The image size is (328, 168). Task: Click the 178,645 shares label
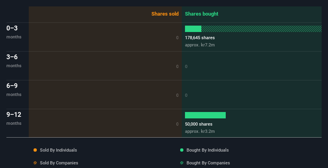pyautogui.click(x=200, y=38)
